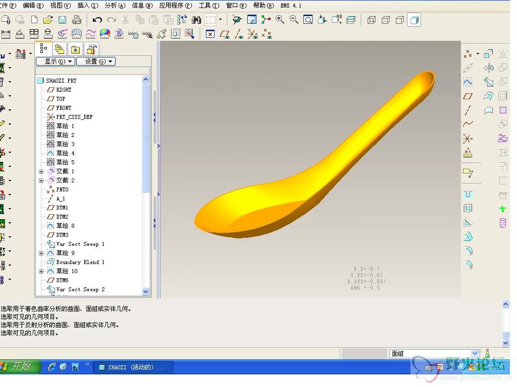The image size is (517, 387).
Task: Click the 开始 Start button
Action: coord(20,366)
